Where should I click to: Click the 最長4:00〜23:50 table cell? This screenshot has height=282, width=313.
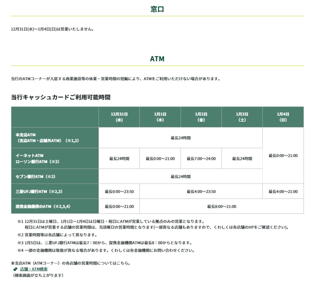point(201,191)
